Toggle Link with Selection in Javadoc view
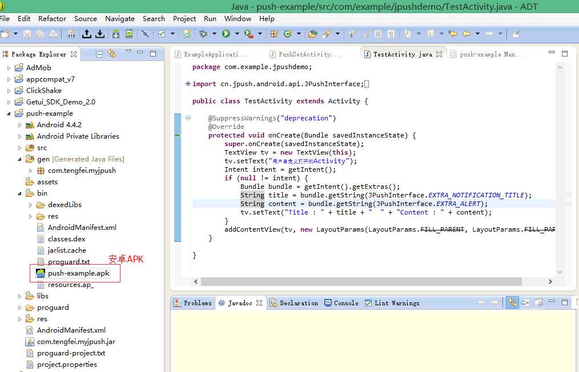This screenshot has width=579, height=372. click(512, 303)
